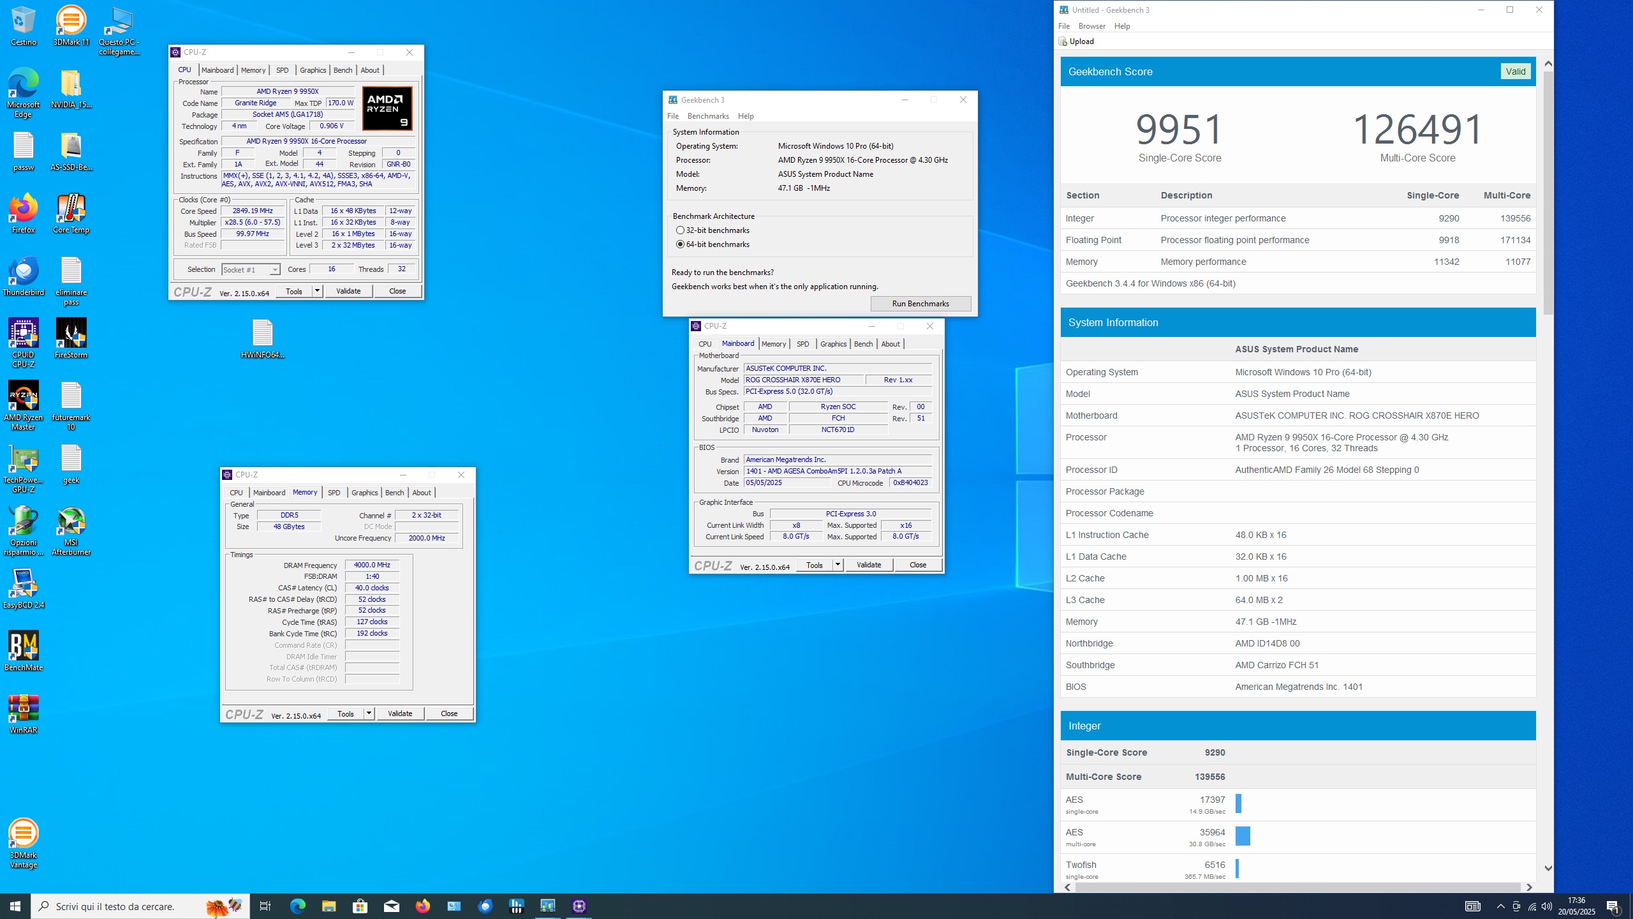
Task: Open the passw text file
Action: click(x=24, y=151)
